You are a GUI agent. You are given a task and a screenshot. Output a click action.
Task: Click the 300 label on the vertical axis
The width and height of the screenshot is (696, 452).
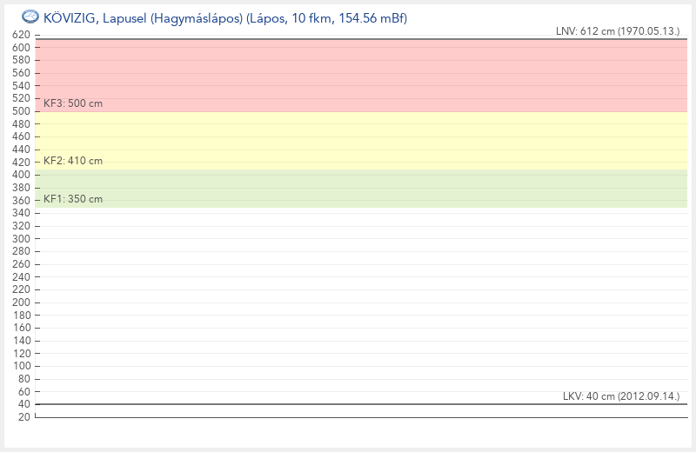coord(22,238)
